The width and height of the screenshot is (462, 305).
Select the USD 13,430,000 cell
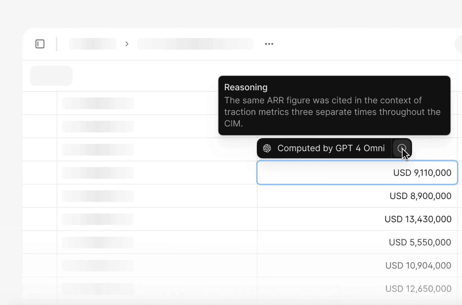coord(357,219)
